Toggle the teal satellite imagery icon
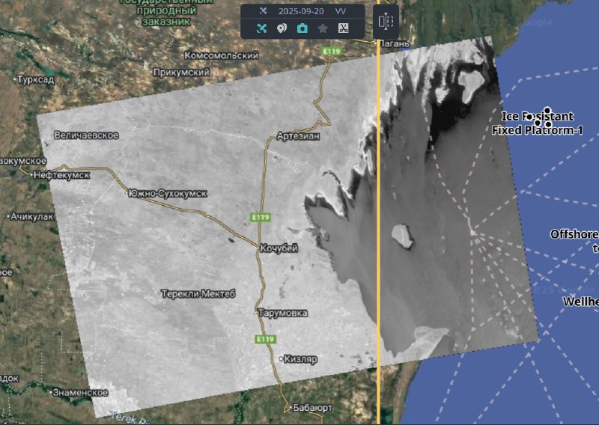This screenshot has height=425, width=599. pyautogui.click(x=262, y=28)
